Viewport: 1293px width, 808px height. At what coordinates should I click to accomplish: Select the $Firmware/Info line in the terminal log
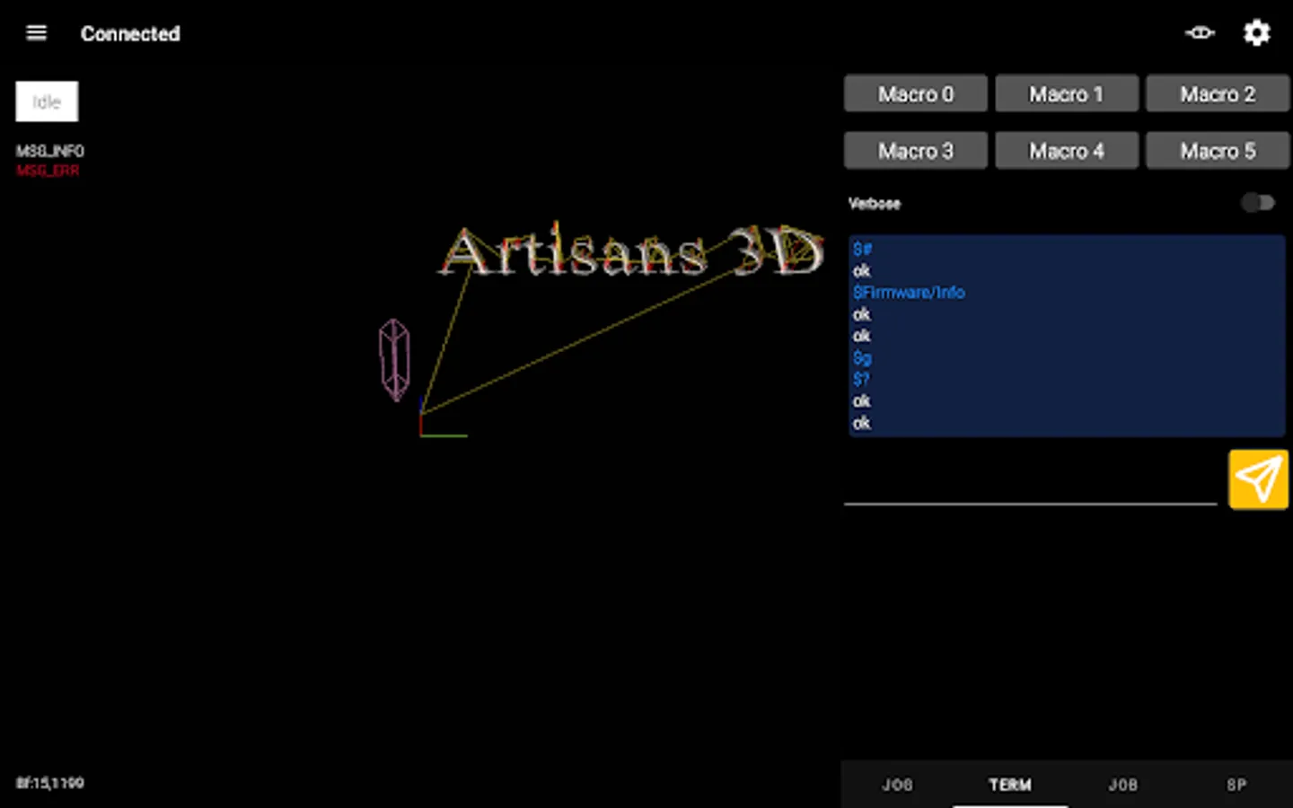(x=909, y=292)
